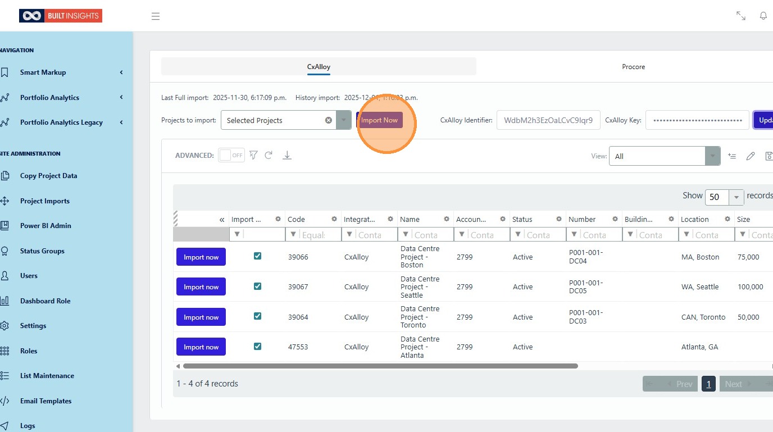Viewport: 773px width, 432px height.
Task: Download grid data with the export icon
Action: pos(287,155)
